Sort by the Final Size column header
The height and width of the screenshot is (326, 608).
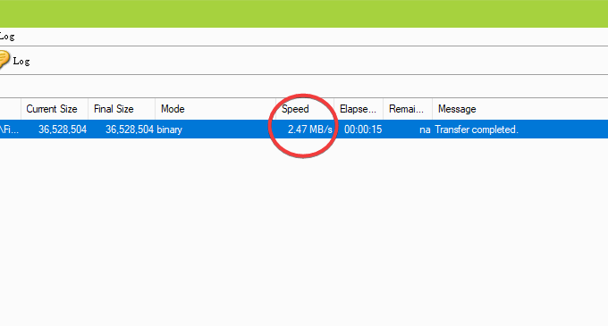tap(122, 109)
